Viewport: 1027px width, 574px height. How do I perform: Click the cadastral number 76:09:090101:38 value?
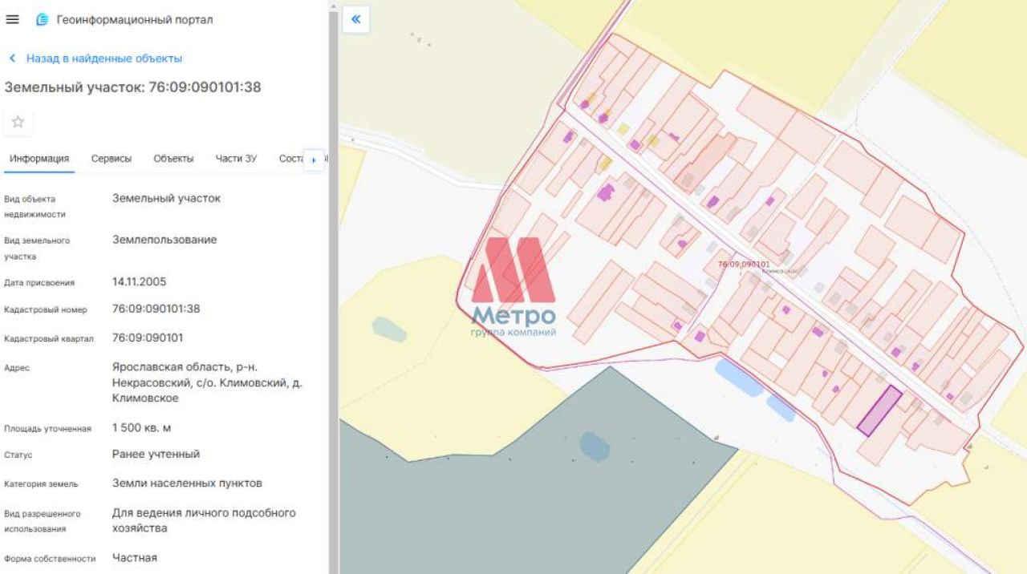pos(156,309)
